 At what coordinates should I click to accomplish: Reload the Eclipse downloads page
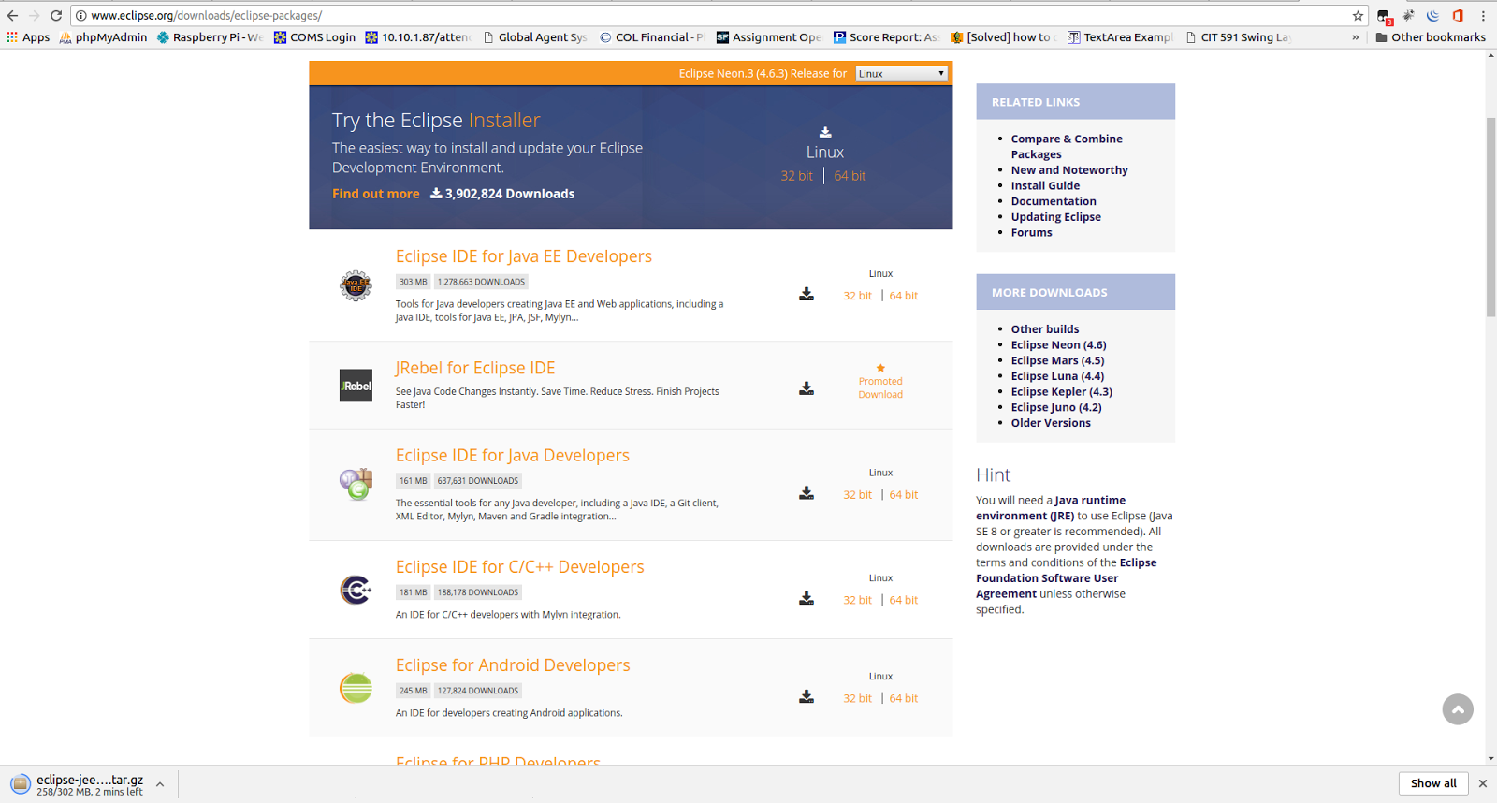pyautogui.click(x=56, y=16)
